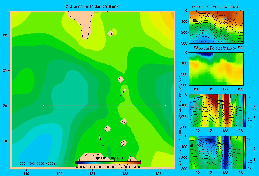
Task: Click latitude label 20 on main map axis
Action: coord(5,106)
